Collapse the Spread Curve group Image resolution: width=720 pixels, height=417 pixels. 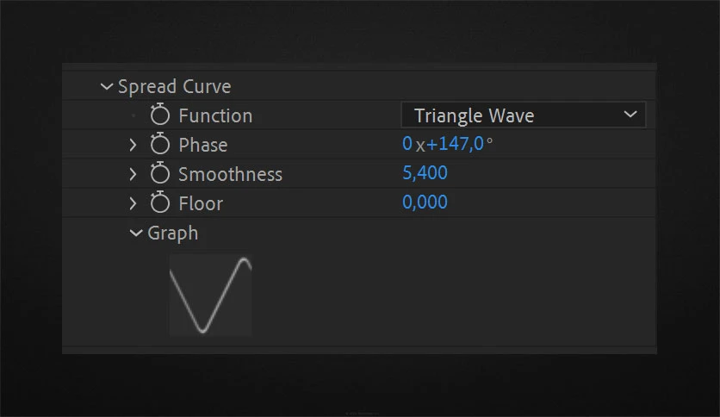coord(107,86)
